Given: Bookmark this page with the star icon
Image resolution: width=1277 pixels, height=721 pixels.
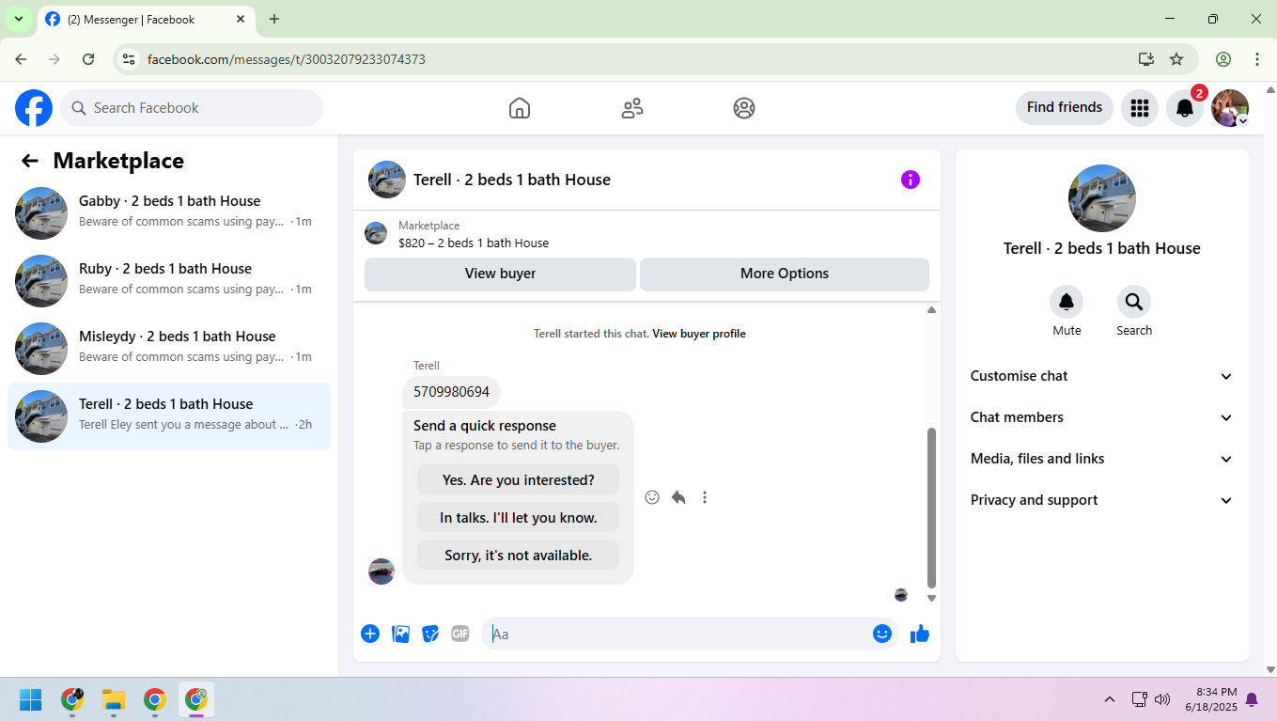Looking at the screenshot, I should (x=1176, y=59).
